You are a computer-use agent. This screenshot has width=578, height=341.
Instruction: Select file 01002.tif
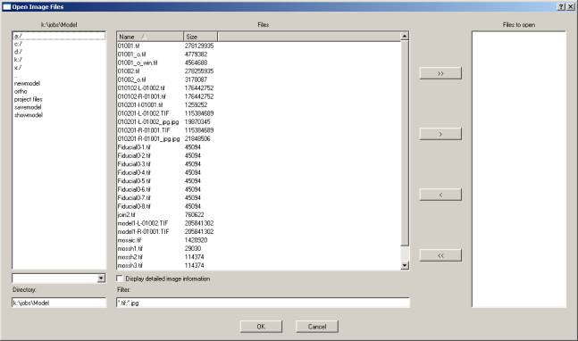point(129,71)
